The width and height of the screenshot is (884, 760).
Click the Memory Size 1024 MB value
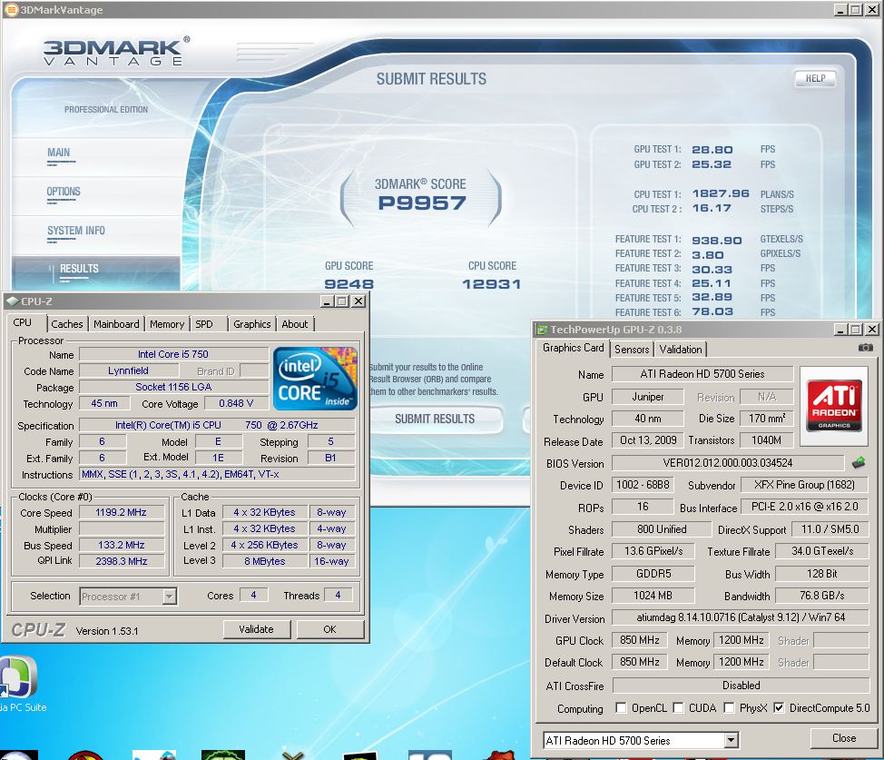point(653,596)
